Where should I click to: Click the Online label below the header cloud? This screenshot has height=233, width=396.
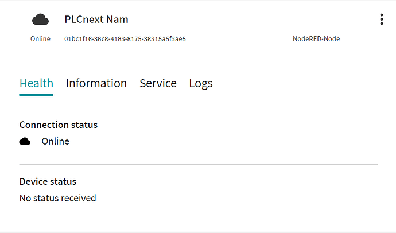tap(40, 39)
